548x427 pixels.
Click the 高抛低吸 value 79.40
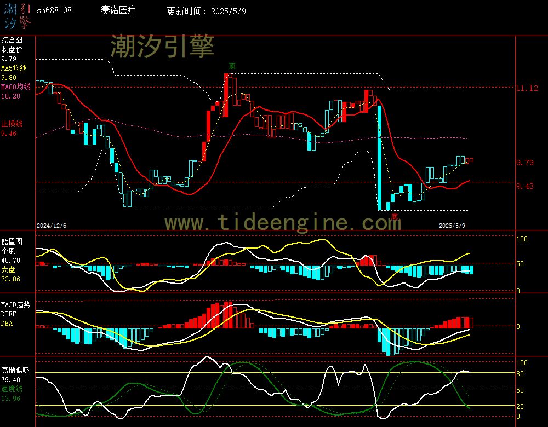(10, 379)
